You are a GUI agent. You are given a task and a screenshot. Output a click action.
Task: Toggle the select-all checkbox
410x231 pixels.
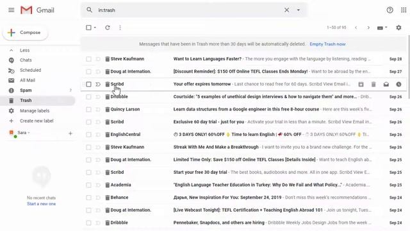coord(88,28)
